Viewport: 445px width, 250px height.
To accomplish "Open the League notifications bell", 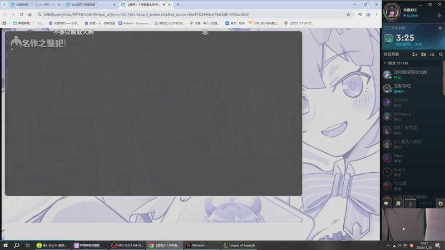I will (439, 16).
